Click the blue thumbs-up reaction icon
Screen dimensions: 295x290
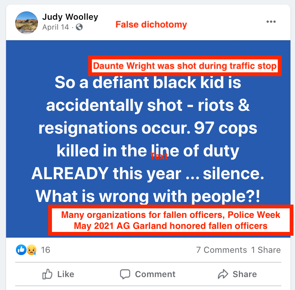tap(21, 250)
